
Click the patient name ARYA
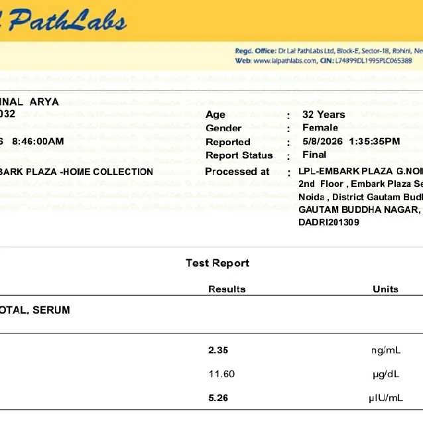tap(44, 102)
